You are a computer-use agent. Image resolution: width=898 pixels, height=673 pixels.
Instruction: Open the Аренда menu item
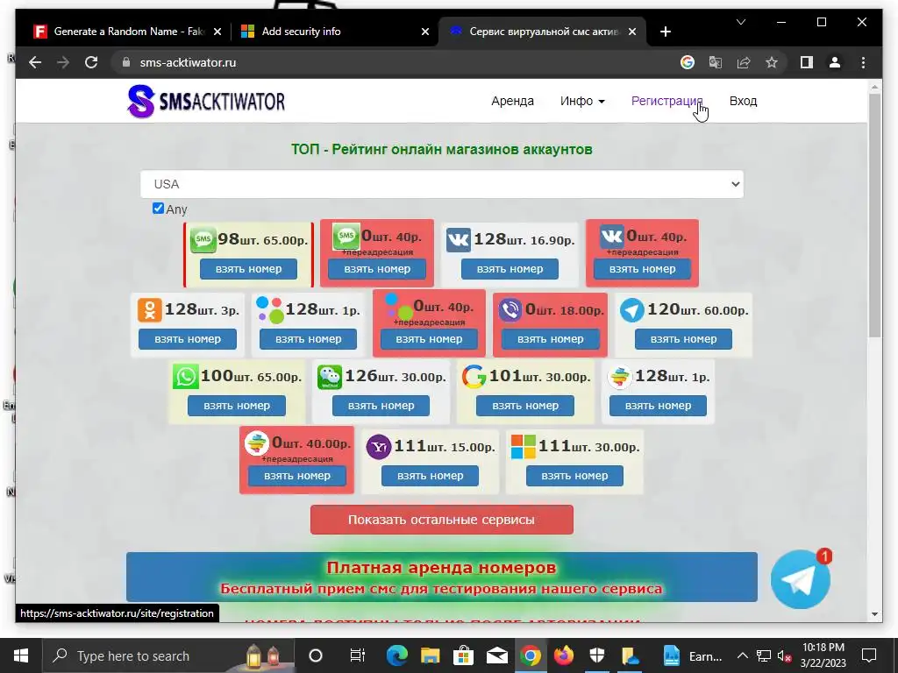point(512,102)
